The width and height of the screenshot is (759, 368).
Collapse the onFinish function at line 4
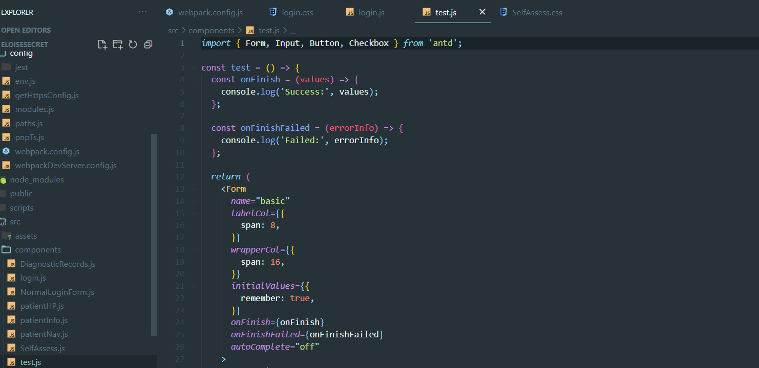[x=193, y=79]
